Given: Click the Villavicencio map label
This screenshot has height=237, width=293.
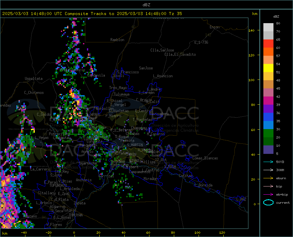Looking at the screenshot, I should pyautogui.click(x=72, y=70).
